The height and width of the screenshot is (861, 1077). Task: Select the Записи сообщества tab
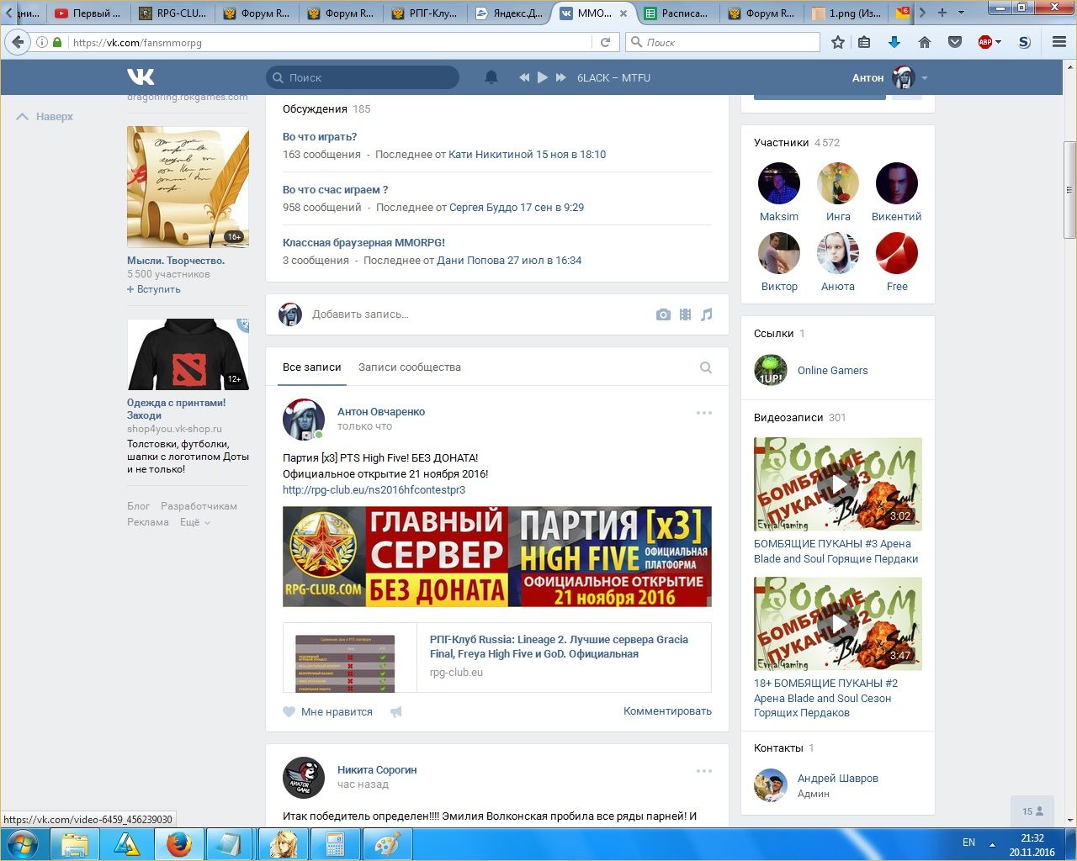[410, 367]
